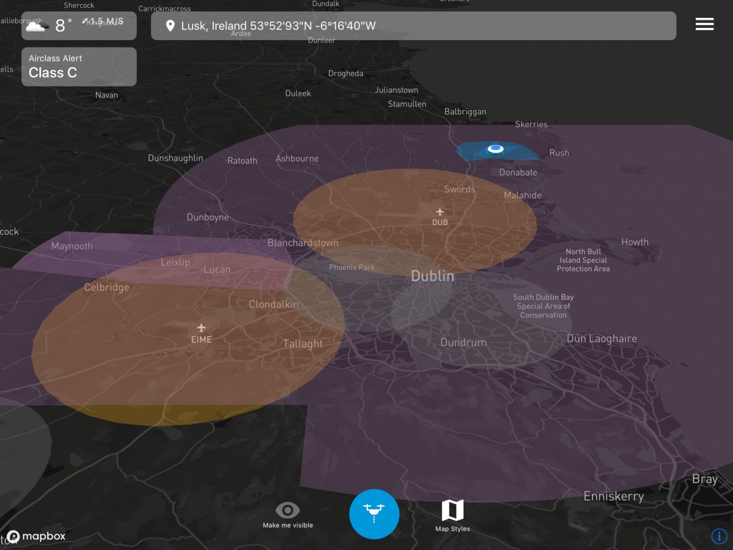
Task: Click the Bray label
Action: pyautogui.click(x=704, y=479)
